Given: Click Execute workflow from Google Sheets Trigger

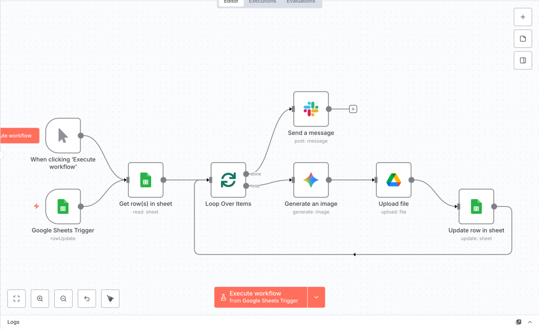Looking at the screenshot, I should point(261,297).
